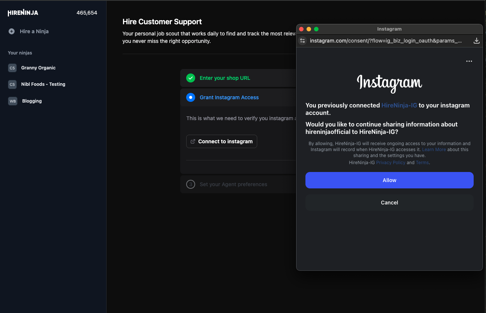This screenshot has width=486, height=313.
Task: Click the download icon in the Instagram address bar
Action: pyautogui.click(x=476, y=40)
